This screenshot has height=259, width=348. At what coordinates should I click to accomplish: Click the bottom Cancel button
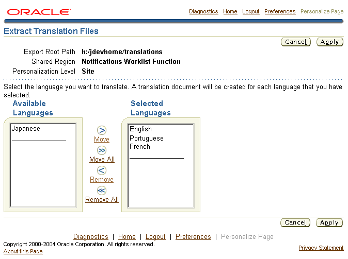295,222
